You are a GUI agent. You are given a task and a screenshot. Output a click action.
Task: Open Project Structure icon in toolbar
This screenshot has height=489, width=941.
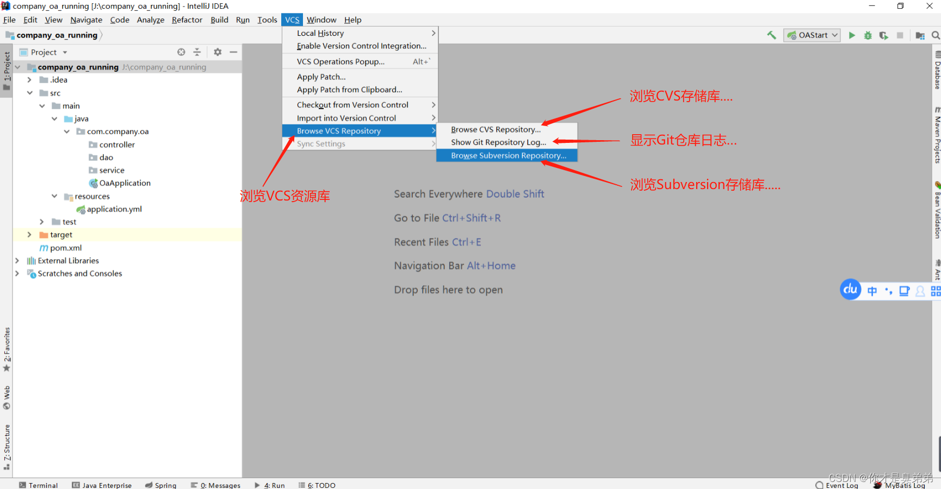[920, 35]
